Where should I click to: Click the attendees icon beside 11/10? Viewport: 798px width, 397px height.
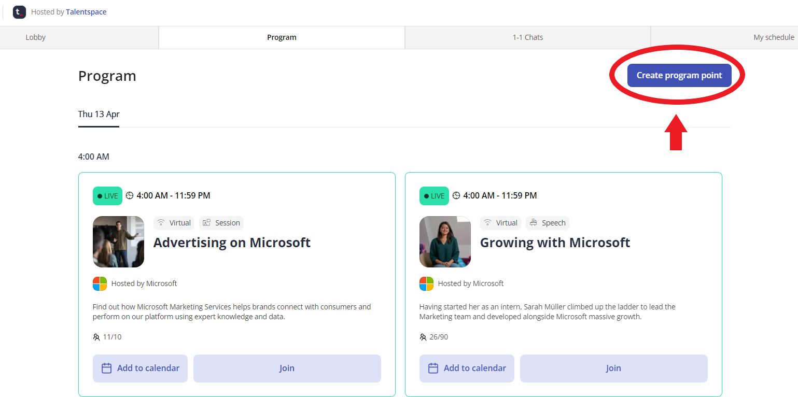click(96, 337)
